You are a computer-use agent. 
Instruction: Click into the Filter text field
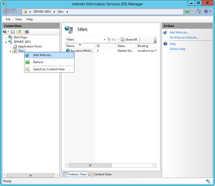coord(89,40)
